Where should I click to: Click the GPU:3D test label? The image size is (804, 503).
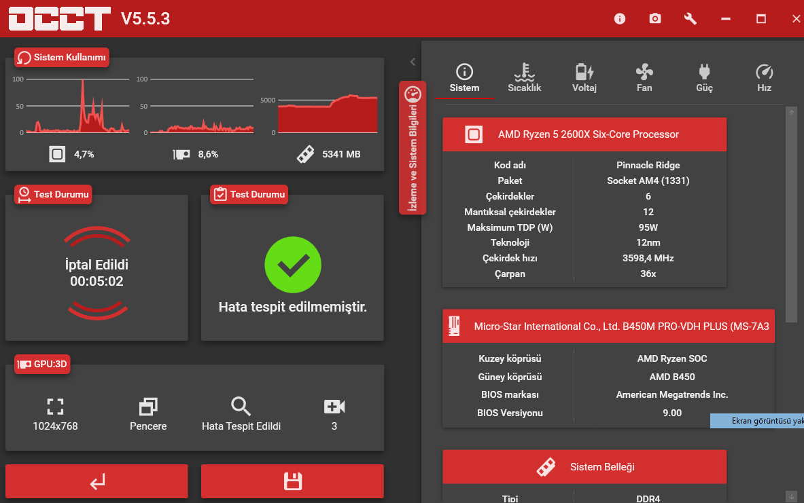click(x=43, y=365)
